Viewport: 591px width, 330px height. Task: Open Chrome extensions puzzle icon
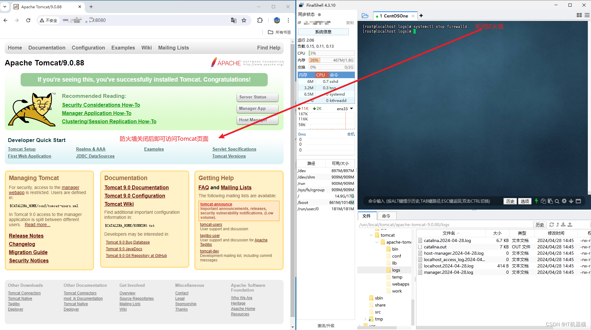pyautogui.click(x=260, y=20)
